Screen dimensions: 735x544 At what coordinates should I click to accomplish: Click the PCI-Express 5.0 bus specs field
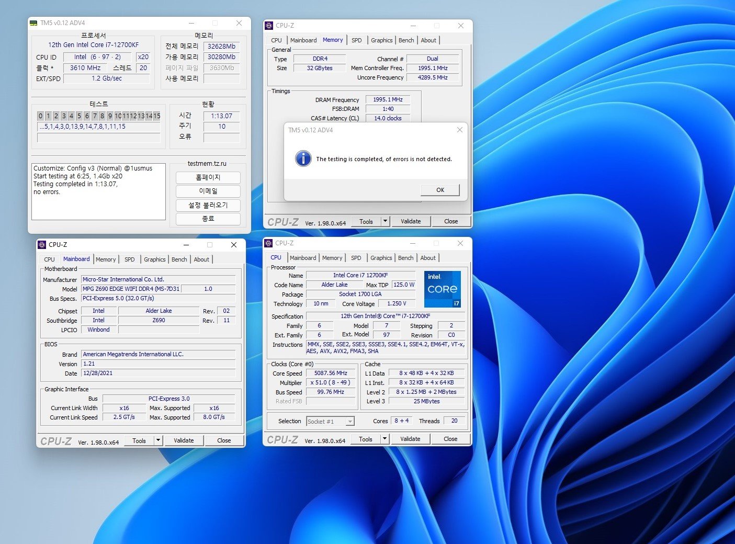coord(159,298)
